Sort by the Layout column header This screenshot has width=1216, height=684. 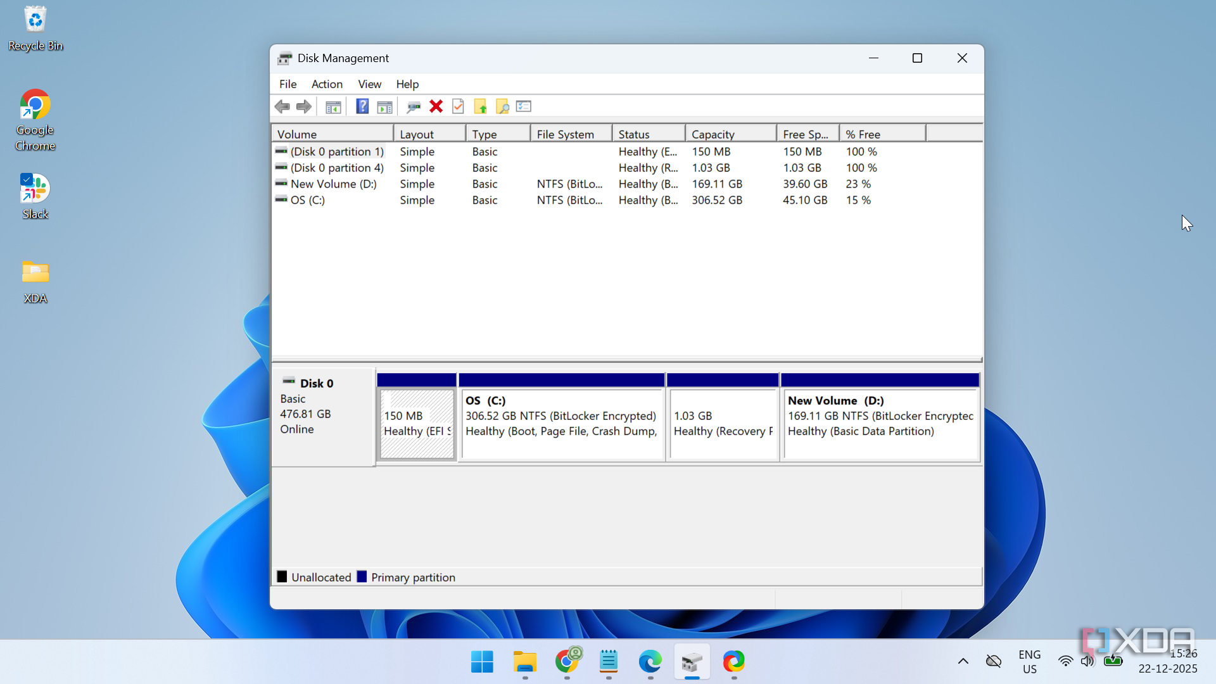coord(430,134)
